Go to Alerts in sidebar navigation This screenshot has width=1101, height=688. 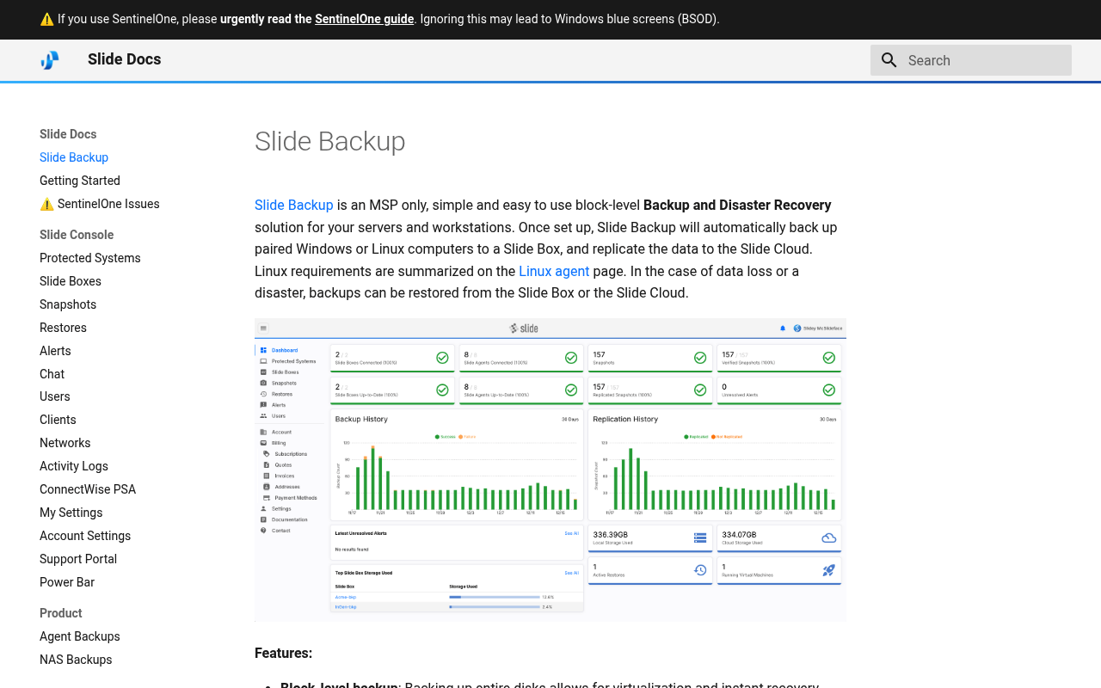click(55, 351)
